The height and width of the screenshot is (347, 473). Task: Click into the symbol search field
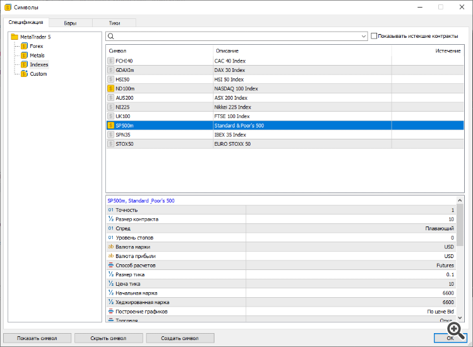[x=237, y=36]
